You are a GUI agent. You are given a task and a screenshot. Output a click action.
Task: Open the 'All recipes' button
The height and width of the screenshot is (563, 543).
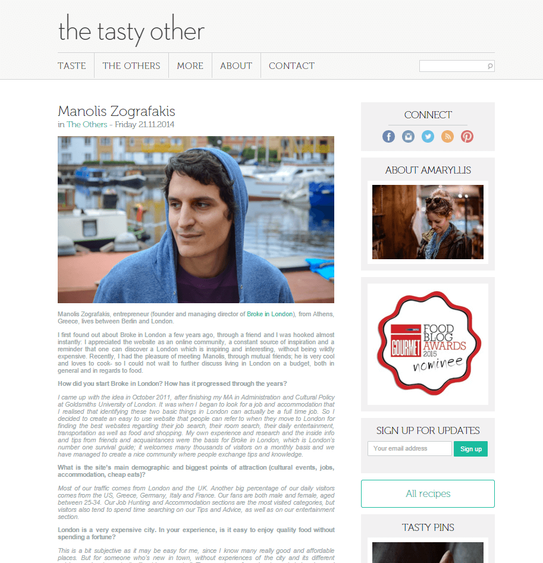[x=428, y=493]
